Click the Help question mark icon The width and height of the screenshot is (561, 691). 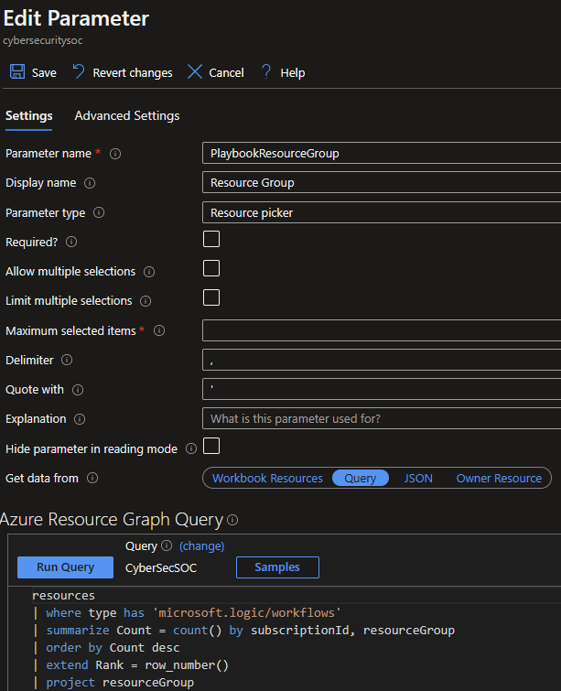point(266,71)
